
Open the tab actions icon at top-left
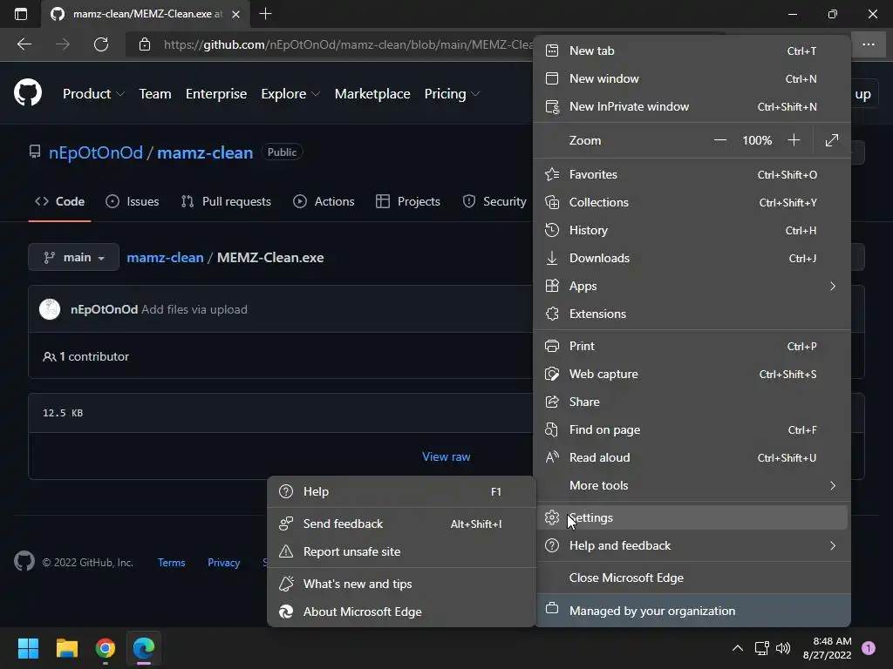[x=21, y=14]
